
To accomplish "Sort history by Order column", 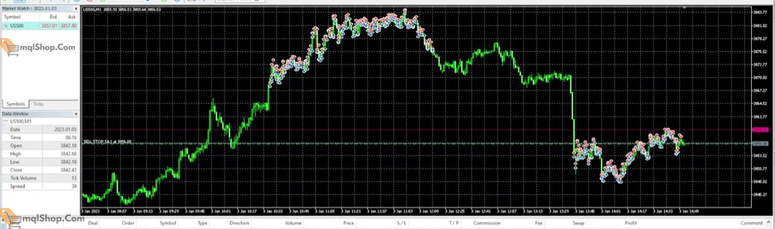I will pos(128,223).
